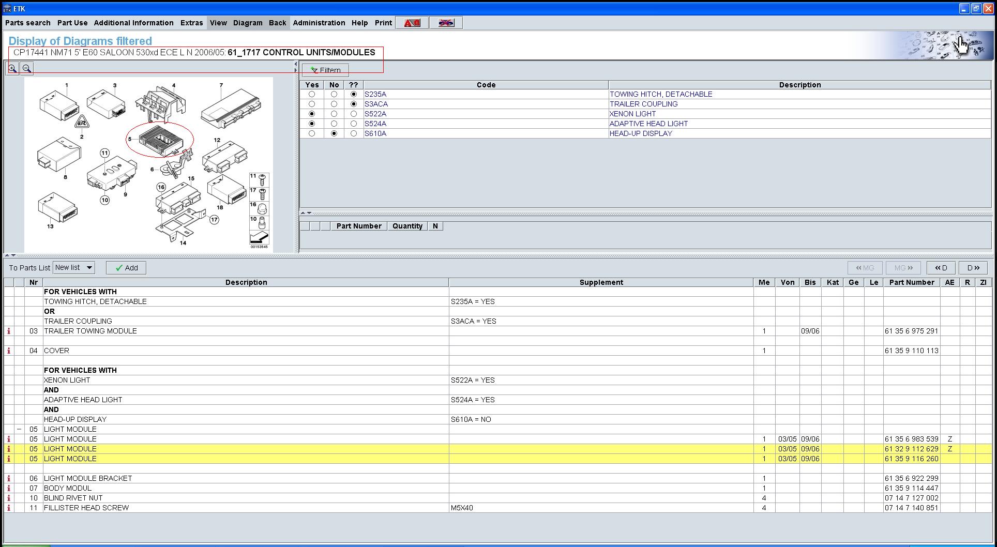
Task: Click the Description header in parts table
Action: (246, 282)
